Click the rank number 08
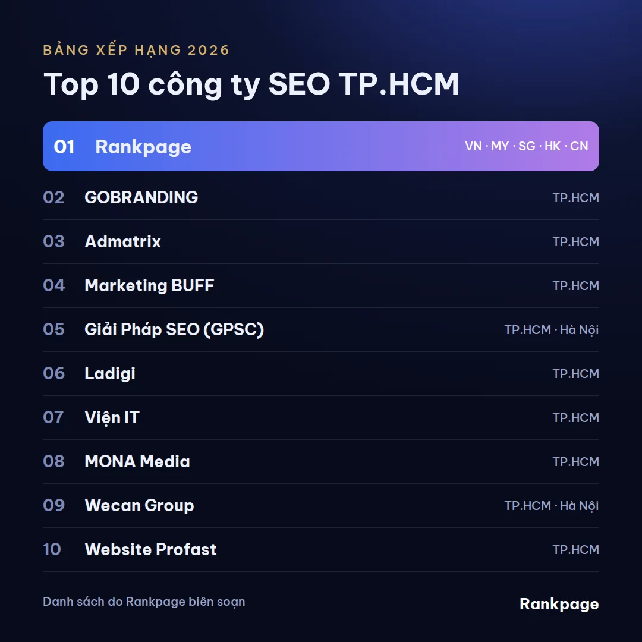 (53, 461)
